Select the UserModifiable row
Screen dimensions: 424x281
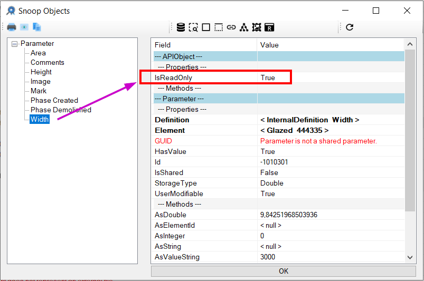point(279,193)
